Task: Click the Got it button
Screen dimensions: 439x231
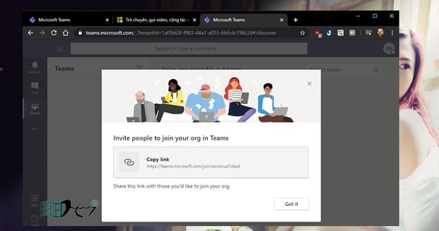Action: [292, 204]
